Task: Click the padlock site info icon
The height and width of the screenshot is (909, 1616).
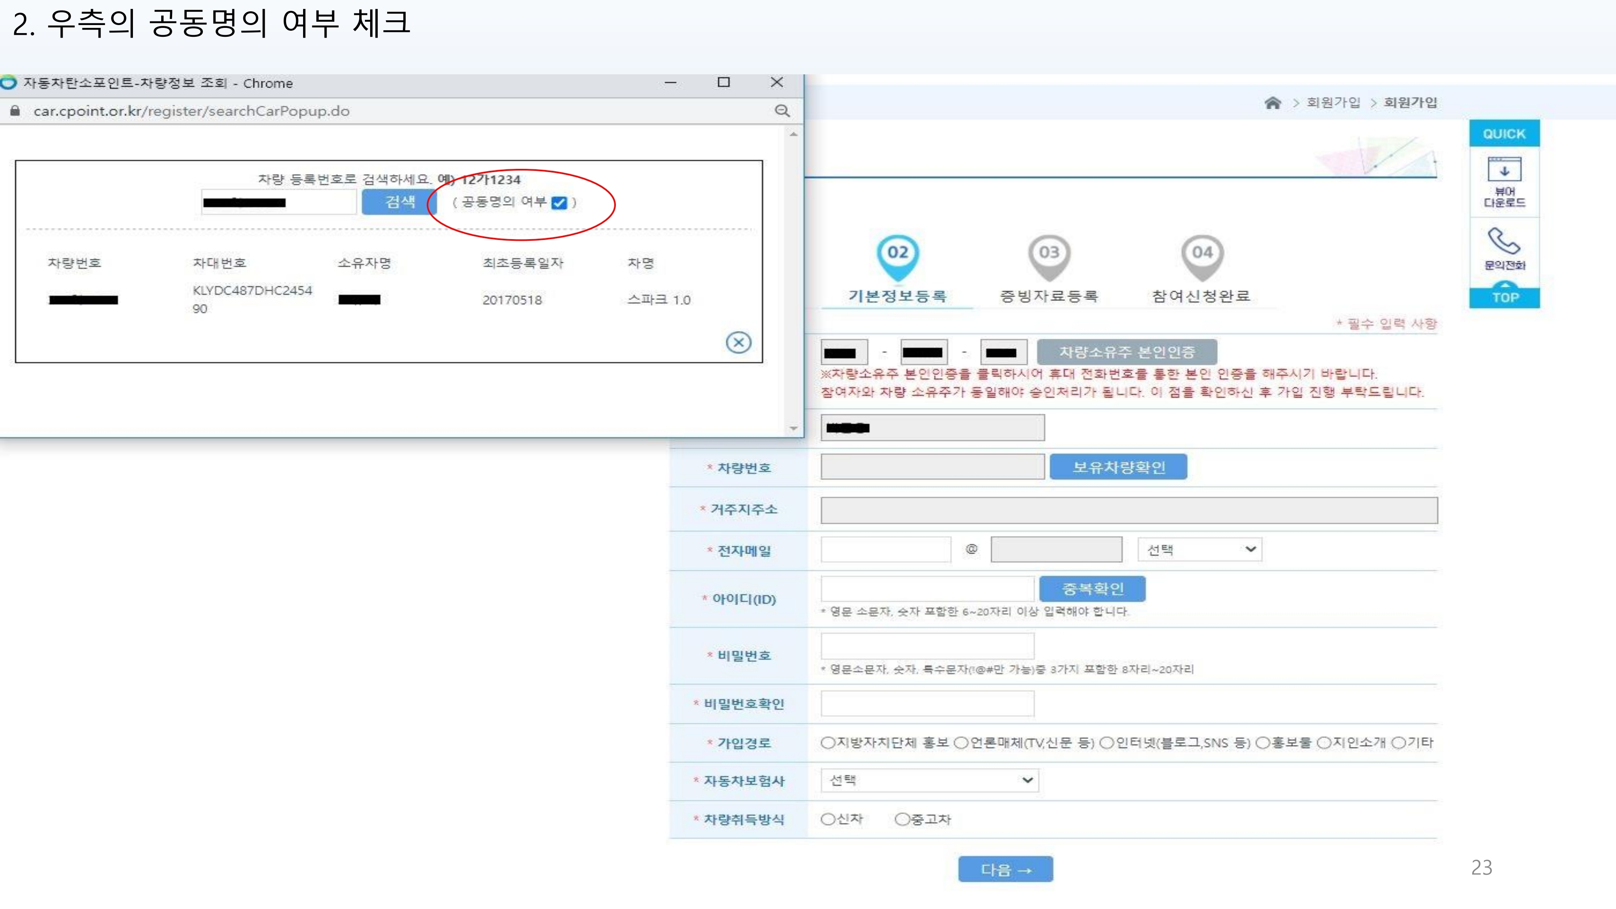Action: pos(16,111)
